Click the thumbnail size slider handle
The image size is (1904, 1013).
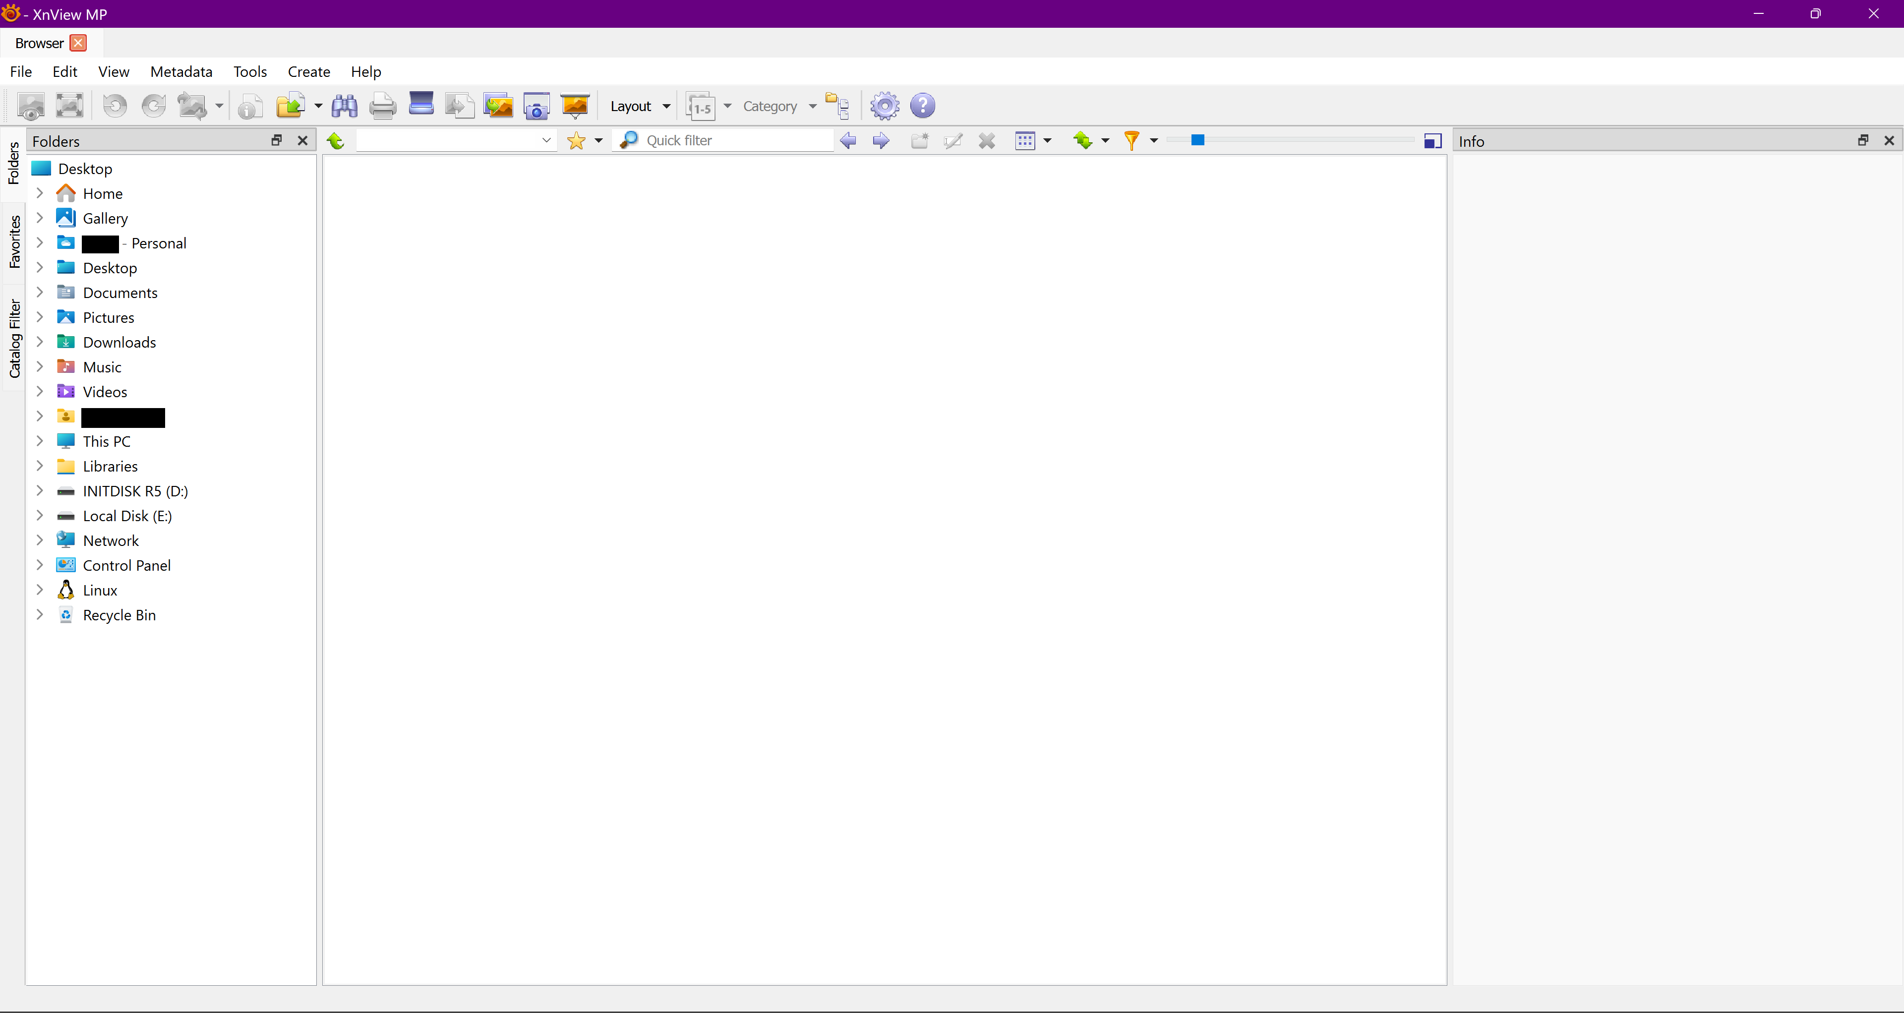tap(1197, 140)
